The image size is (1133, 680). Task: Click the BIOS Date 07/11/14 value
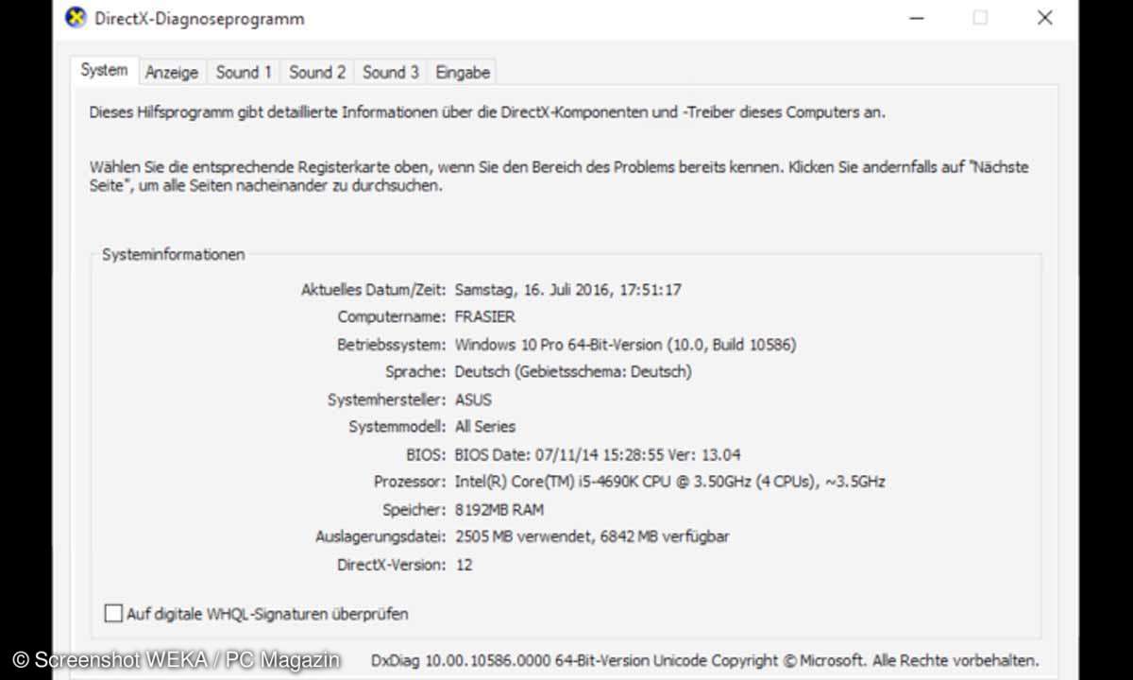pyautogui.click(x=598, y=454)
